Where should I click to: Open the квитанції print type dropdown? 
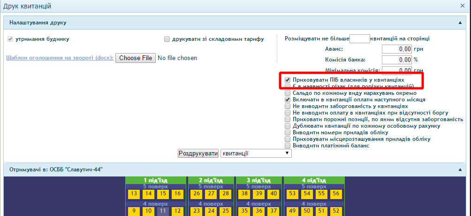click(256, 154)
